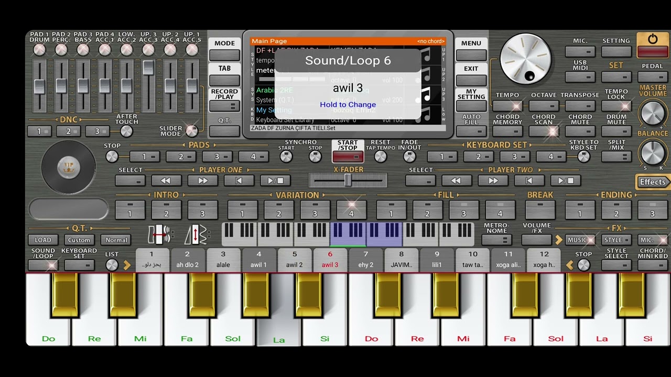Fast-forward Player One track

point(202,181)
